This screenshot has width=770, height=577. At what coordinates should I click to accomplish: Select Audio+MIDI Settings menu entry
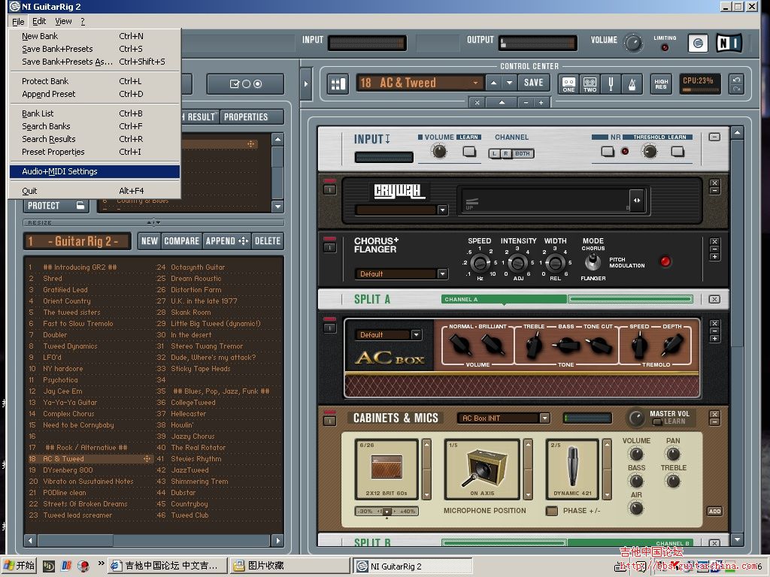59,171
